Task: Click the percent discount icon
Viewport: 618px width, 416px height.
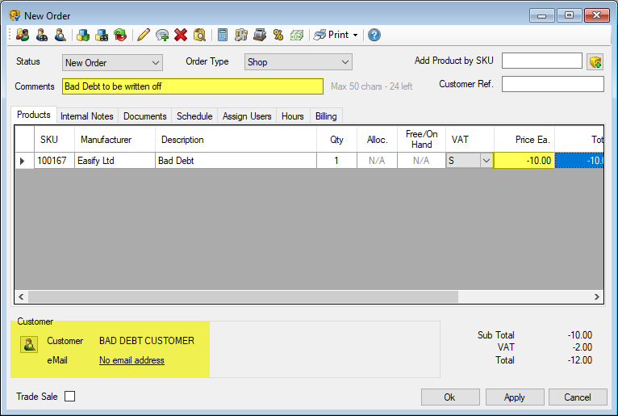Action: coord(278,35)
